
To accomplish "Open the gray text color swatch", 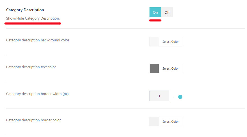I will (154, 68).
